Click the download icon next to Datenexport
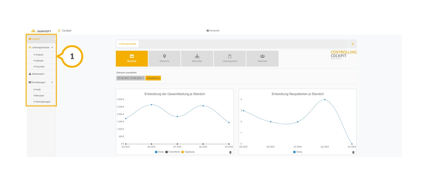 (x=30, y=74)
